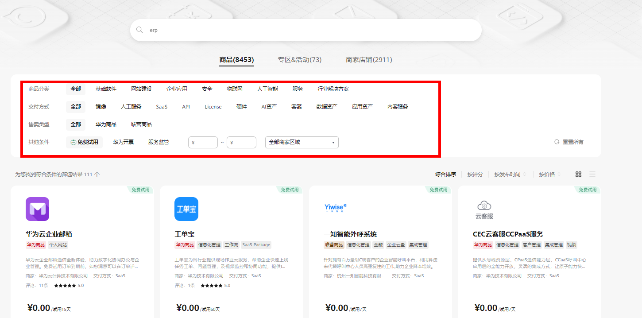Screen dimensions: 642x318
Task: Click the search magnifier icon
Action: [x=139, y=30]
